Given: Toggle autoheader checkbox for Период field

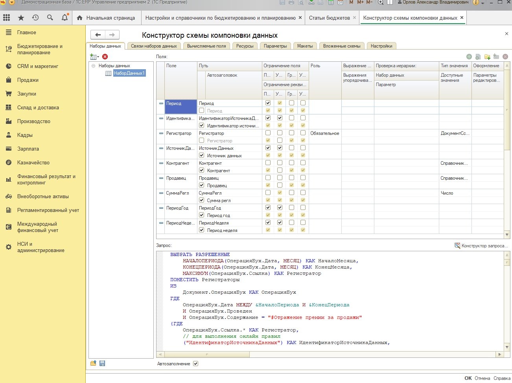Looking at the screenshot, I should point(202,110).
